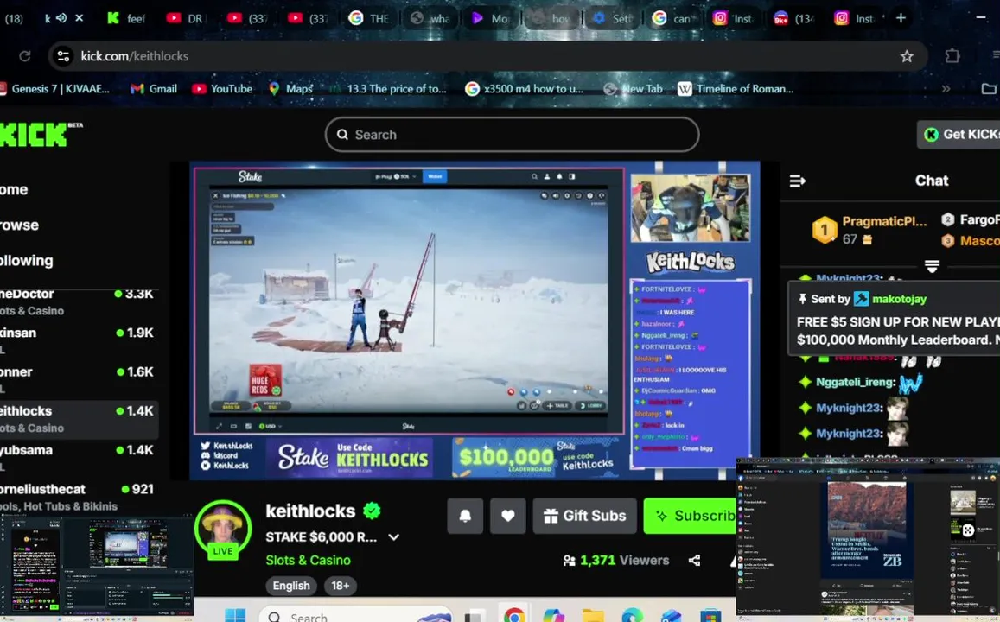Switch to the 'DR' YouTube tab
The image size is (1000, 622).
(x=185, y=18)
